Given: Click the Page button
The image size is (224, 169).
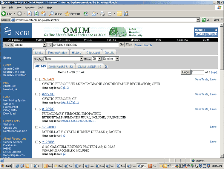Looking at the screenshot, I should (185, 72).
